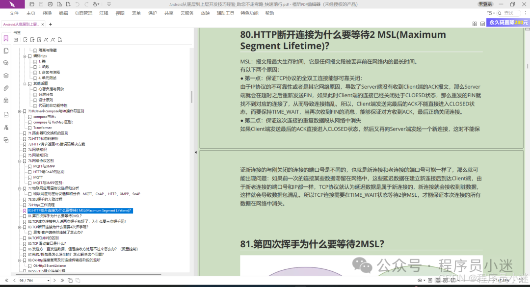Viewport: 530px width, 287px height.
Task: Open the 页面管理 menu
Action: click(x=83, y=13)
